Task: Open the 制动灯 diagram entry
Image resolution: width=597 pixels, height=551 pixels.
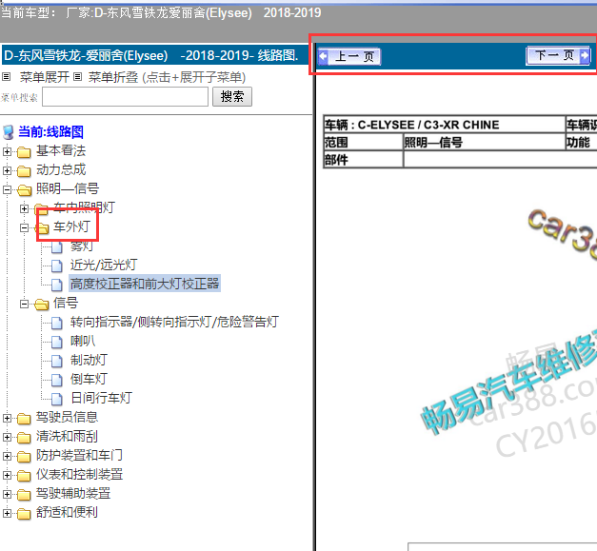Action: (89, 360)
